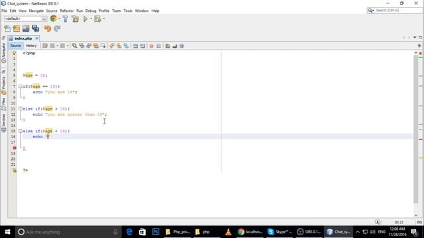Open the quick search options dropdown

pyautogui.click(x=371, y=11)
